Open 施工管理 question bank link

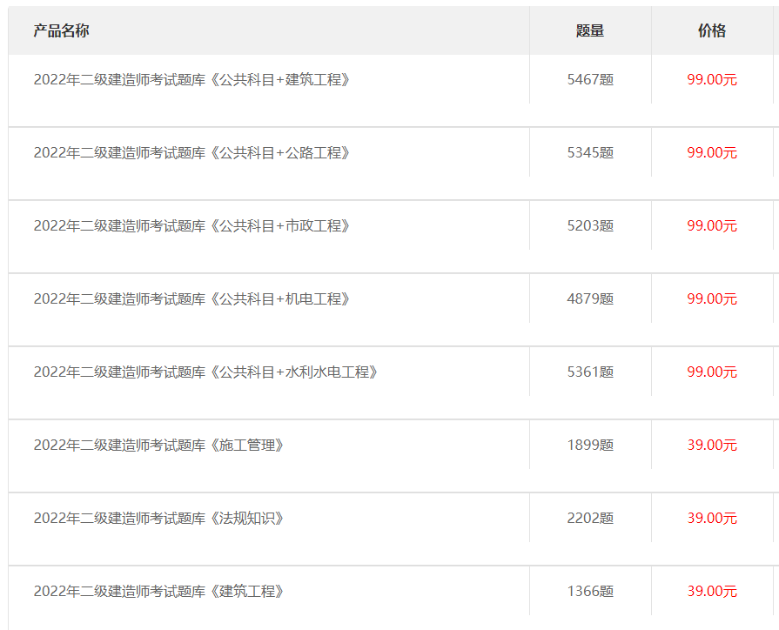[158, 446]
